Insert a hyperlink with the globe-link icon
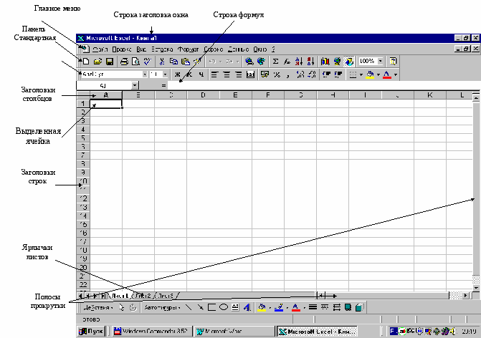481x338 pixels. (249, 62)
